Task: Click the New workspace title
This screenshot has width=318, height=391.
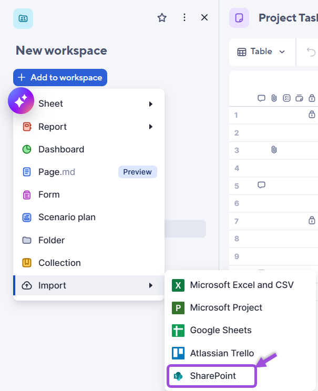Action: click(x=61, y=50)
